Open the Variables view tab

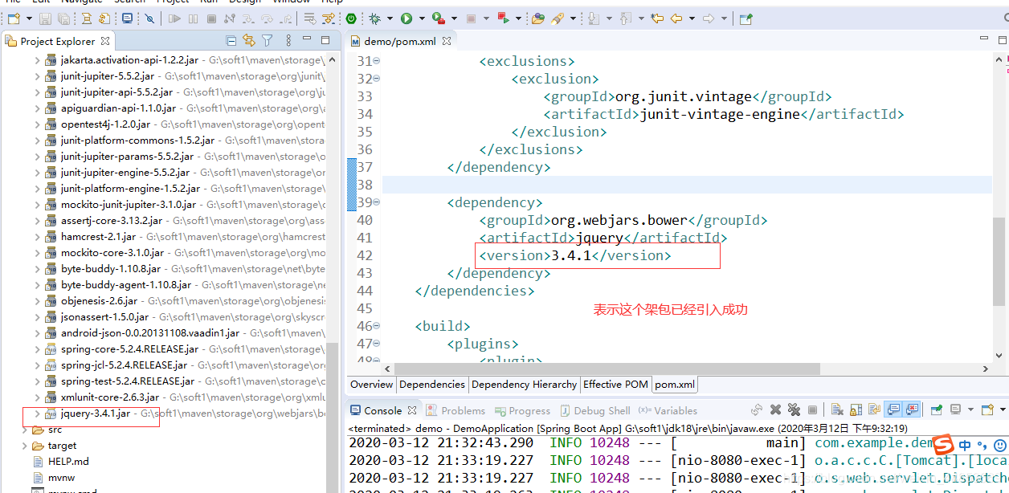[668, 410]
